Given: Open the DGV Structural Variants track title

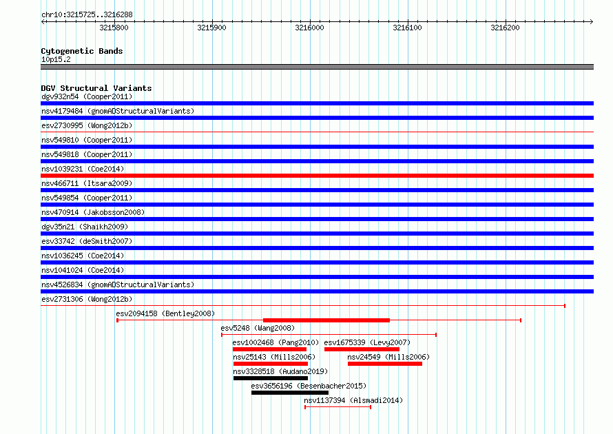Looking at the screenshot, I should 96,88.
